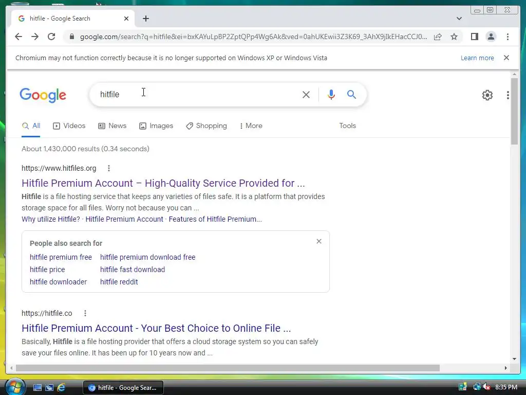526x395 pixels.
Task: Click the vertical scrollbar thumb
Action: (x=514, y=111)
